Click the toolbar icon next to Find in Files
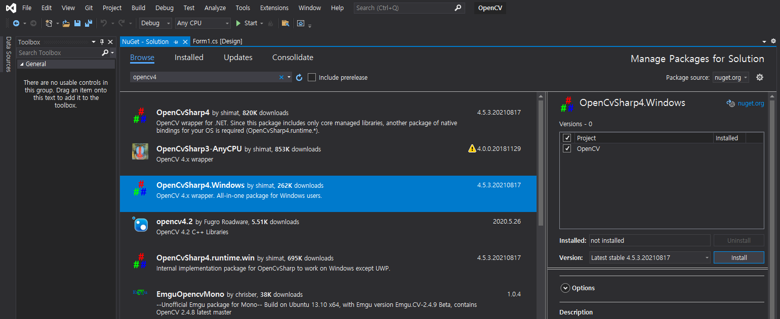Image resolution: width=780 pixels, height=319 pixels. pyautogui.click(x=301, y=23)
